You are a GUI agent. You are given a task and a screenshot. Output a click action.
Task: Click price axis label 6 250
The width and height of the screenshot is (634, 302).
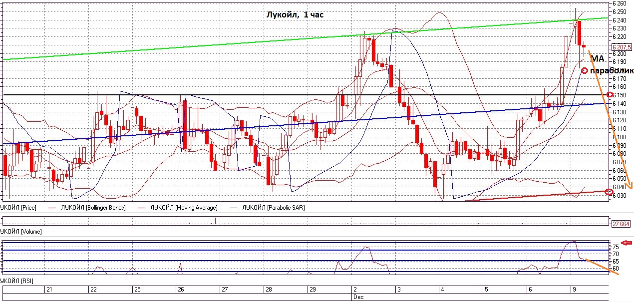click(x=620, y=11)
